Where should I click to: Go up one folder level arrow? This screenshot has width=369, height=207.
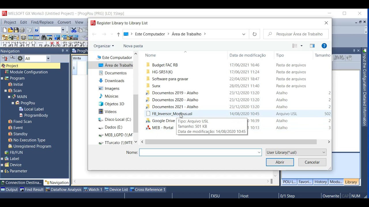pyautogui.click(x=118, y=34)
